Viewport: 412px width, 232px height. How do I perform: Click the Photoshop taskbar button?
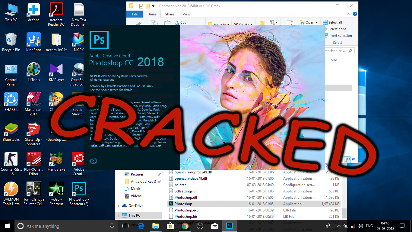click(x=229, y=226)
